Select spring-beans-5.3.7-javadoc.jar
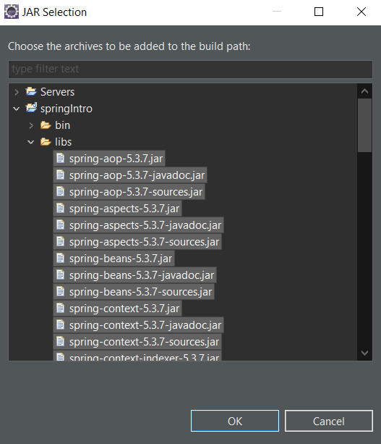The image size is (381, 444). [135, 275]
